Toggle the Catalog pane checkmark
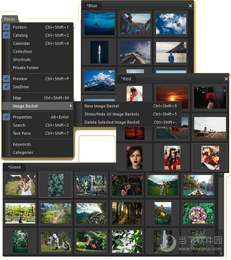 [x=6, y=35]
